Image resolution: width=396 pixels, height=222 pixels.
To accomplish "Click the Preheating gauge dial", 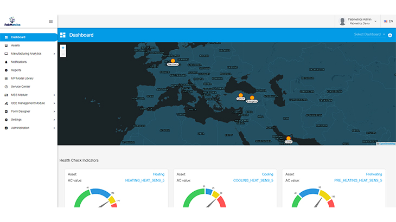I will (313, 198).
